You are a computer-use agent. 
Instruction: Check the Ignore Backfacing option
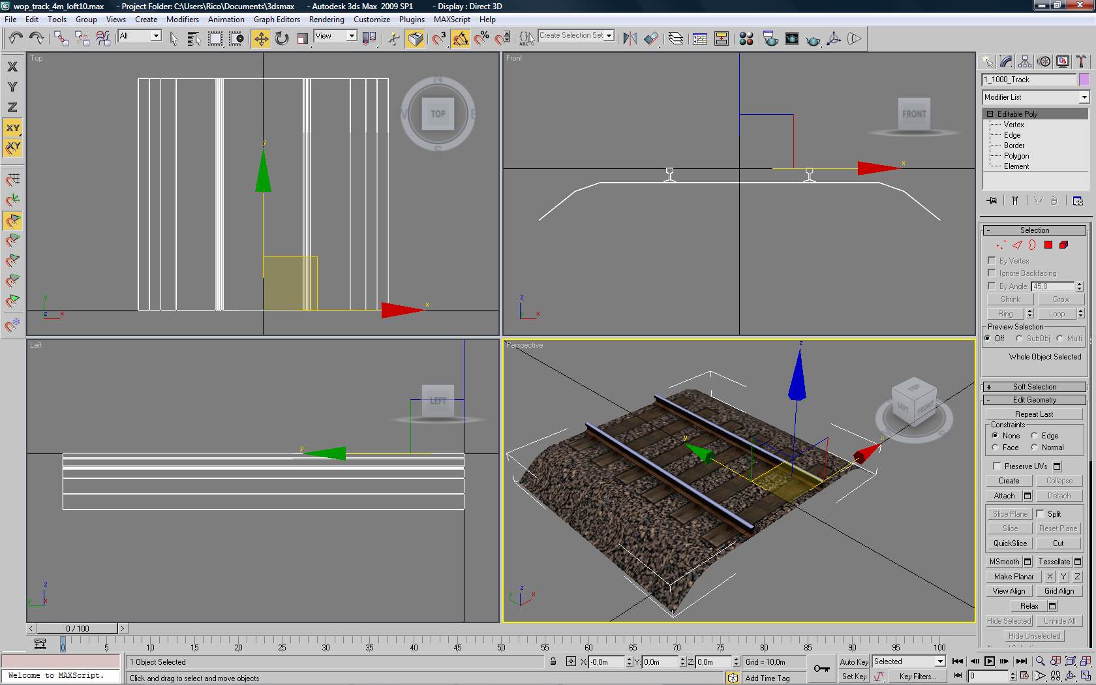pyautogui.click(x=992, y=273)
